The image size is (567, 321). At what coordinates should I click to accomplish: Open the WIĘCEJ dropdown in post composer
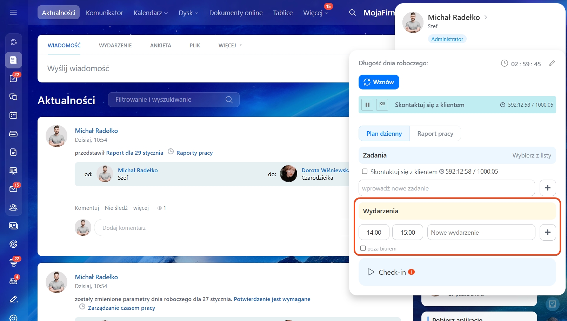click(x=230, y=46)
